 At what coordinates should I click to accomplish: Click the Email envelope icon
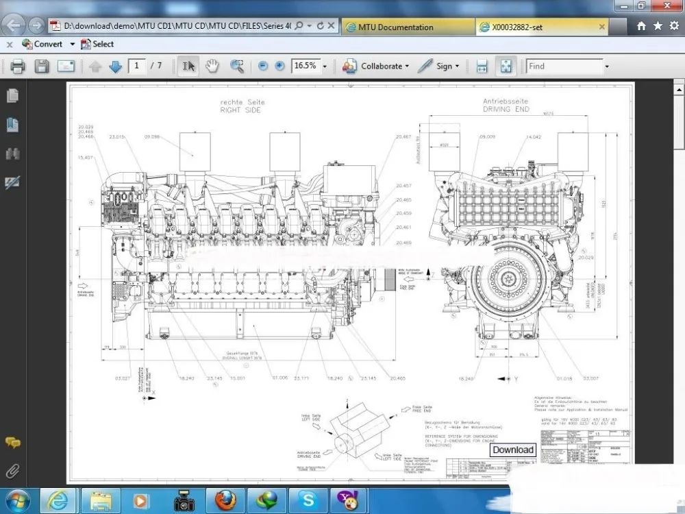point(66,66)
